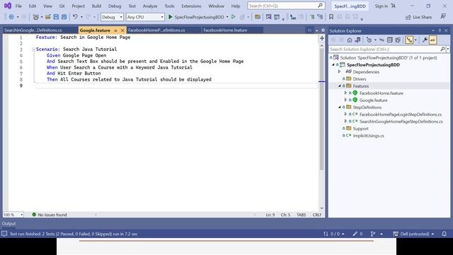Click the Visual Studio logo icon

pyautogui.click(x=8, y=6)
